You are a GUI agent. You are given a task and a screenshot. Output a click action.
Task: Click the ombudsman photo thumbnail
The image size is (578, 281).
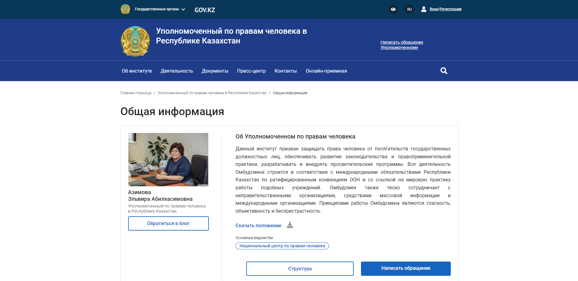[168, 159]
